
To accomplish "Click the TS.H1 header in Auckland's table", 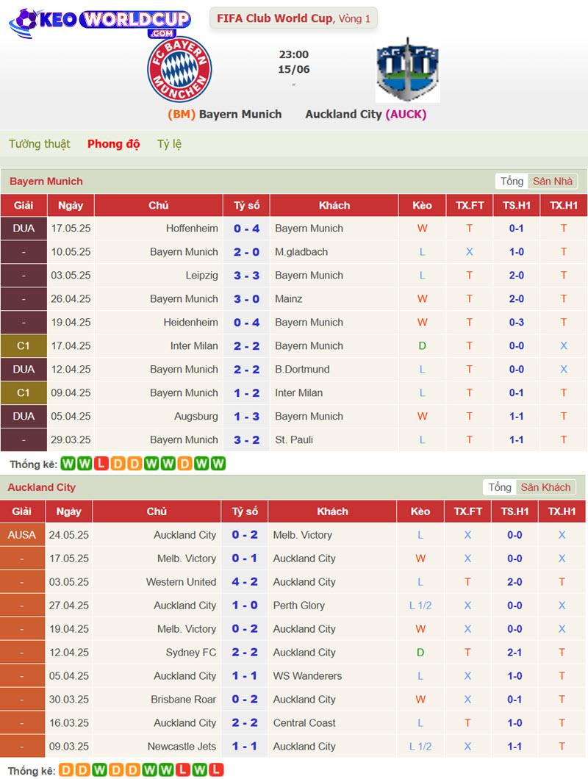I will tap(515, 511).
